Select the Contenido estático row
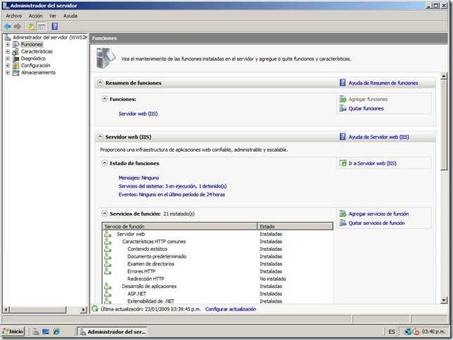Viewport: 453px width, 340px height. pos(217,249)
